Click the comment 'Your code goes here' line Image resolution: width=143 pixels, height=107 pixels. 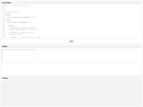[x=17, y=6]
